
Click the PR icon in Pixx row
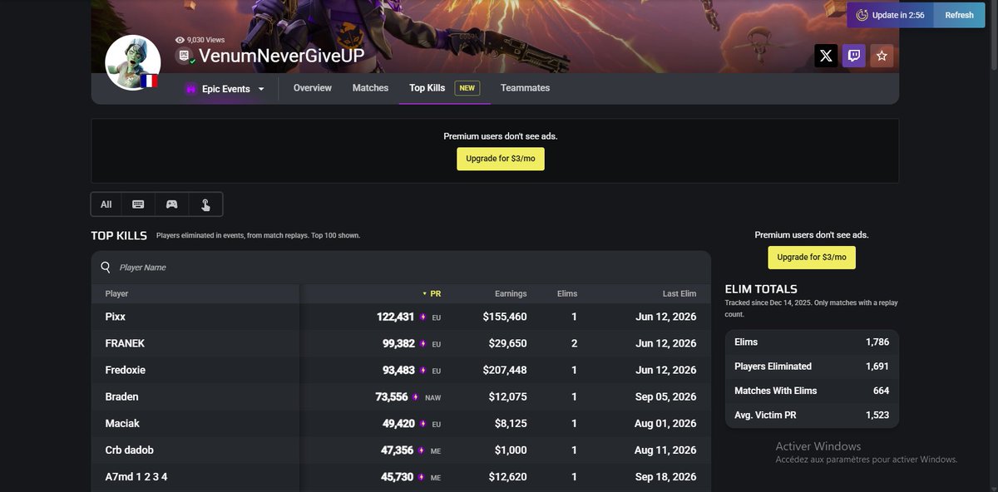tap(423, 317)
